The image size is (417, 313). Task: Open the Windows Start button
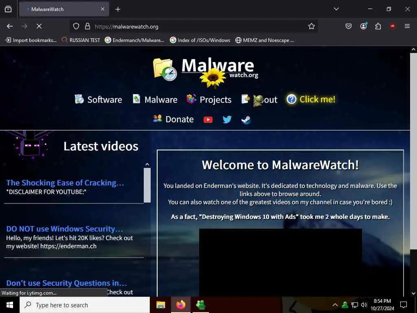tap(10, 305)
